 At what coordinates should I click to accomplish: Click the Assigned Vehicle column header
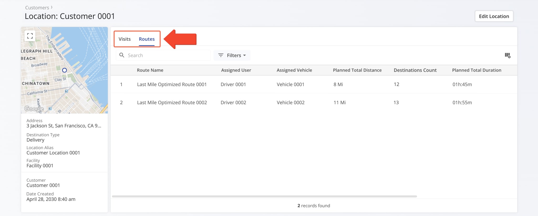pyautogui.click(x=294, y=70)
